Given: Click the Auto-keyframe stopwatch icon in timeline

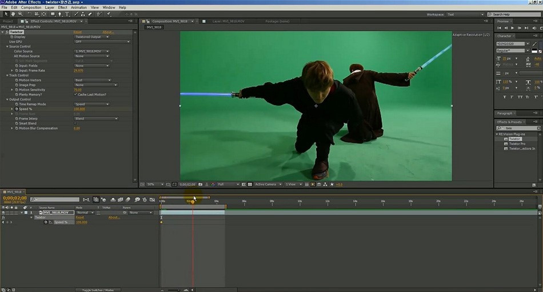Looking at the screenshot, I should (145, 199).
